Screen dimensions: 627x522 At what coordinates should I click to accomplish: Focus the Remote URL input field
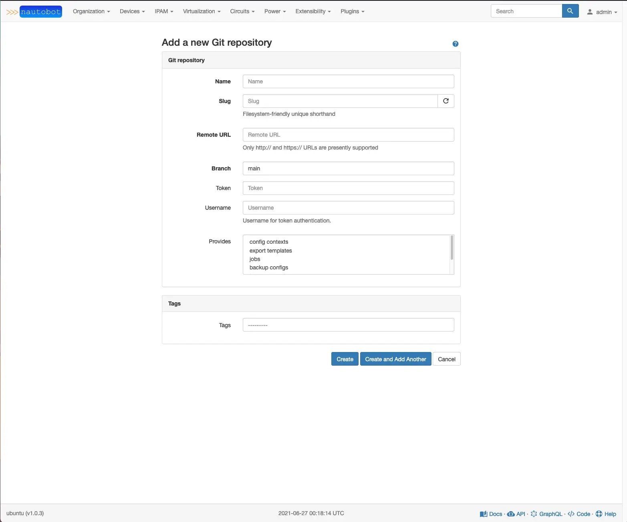coord(348,135)
